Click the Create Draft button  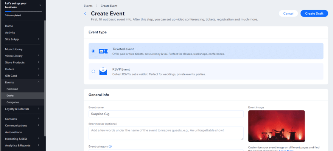[x=314, y=14]
